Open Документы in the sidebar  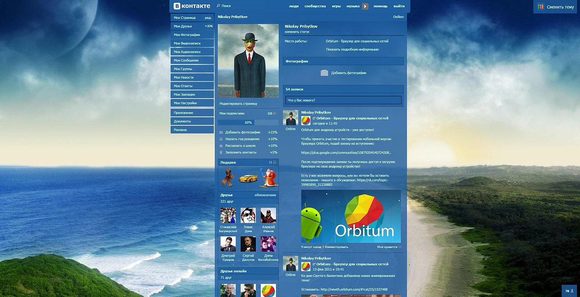pyautogui.click(x=192, y=121)
